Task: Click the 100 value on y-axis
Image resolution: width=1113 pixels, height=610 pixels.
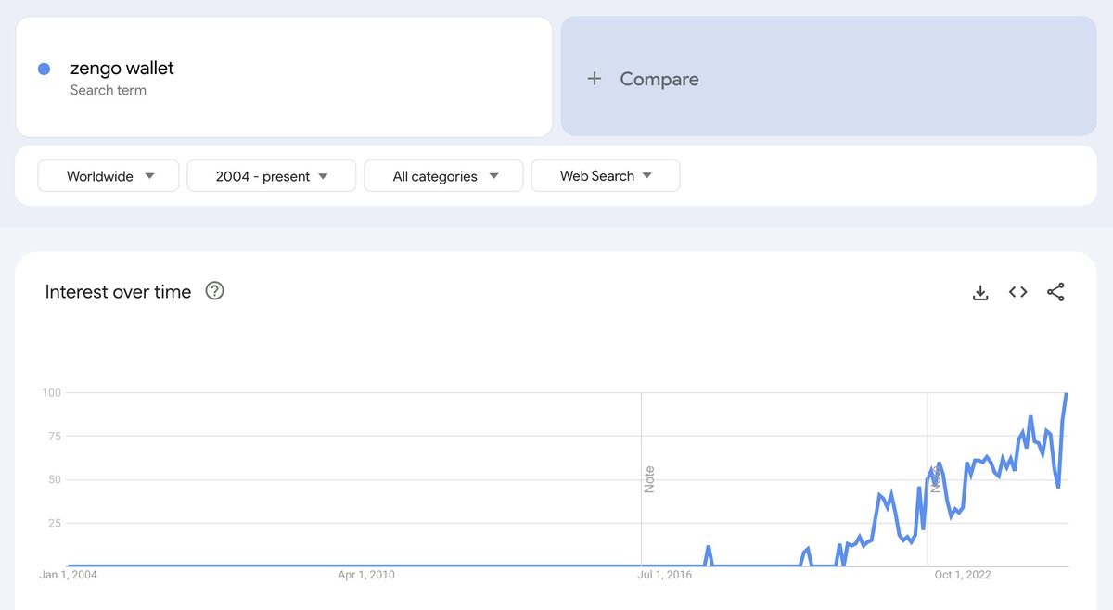Action: point(51,393)
